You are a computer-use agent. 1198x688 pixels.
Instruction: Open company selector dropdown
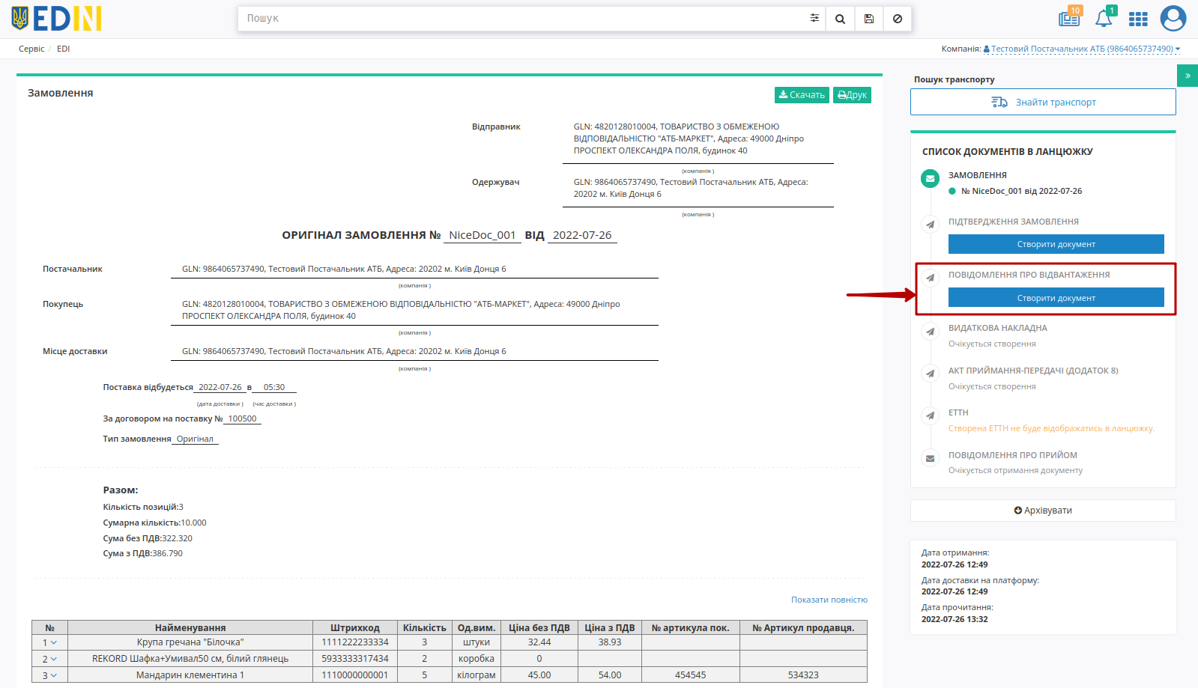[1081, 49]
